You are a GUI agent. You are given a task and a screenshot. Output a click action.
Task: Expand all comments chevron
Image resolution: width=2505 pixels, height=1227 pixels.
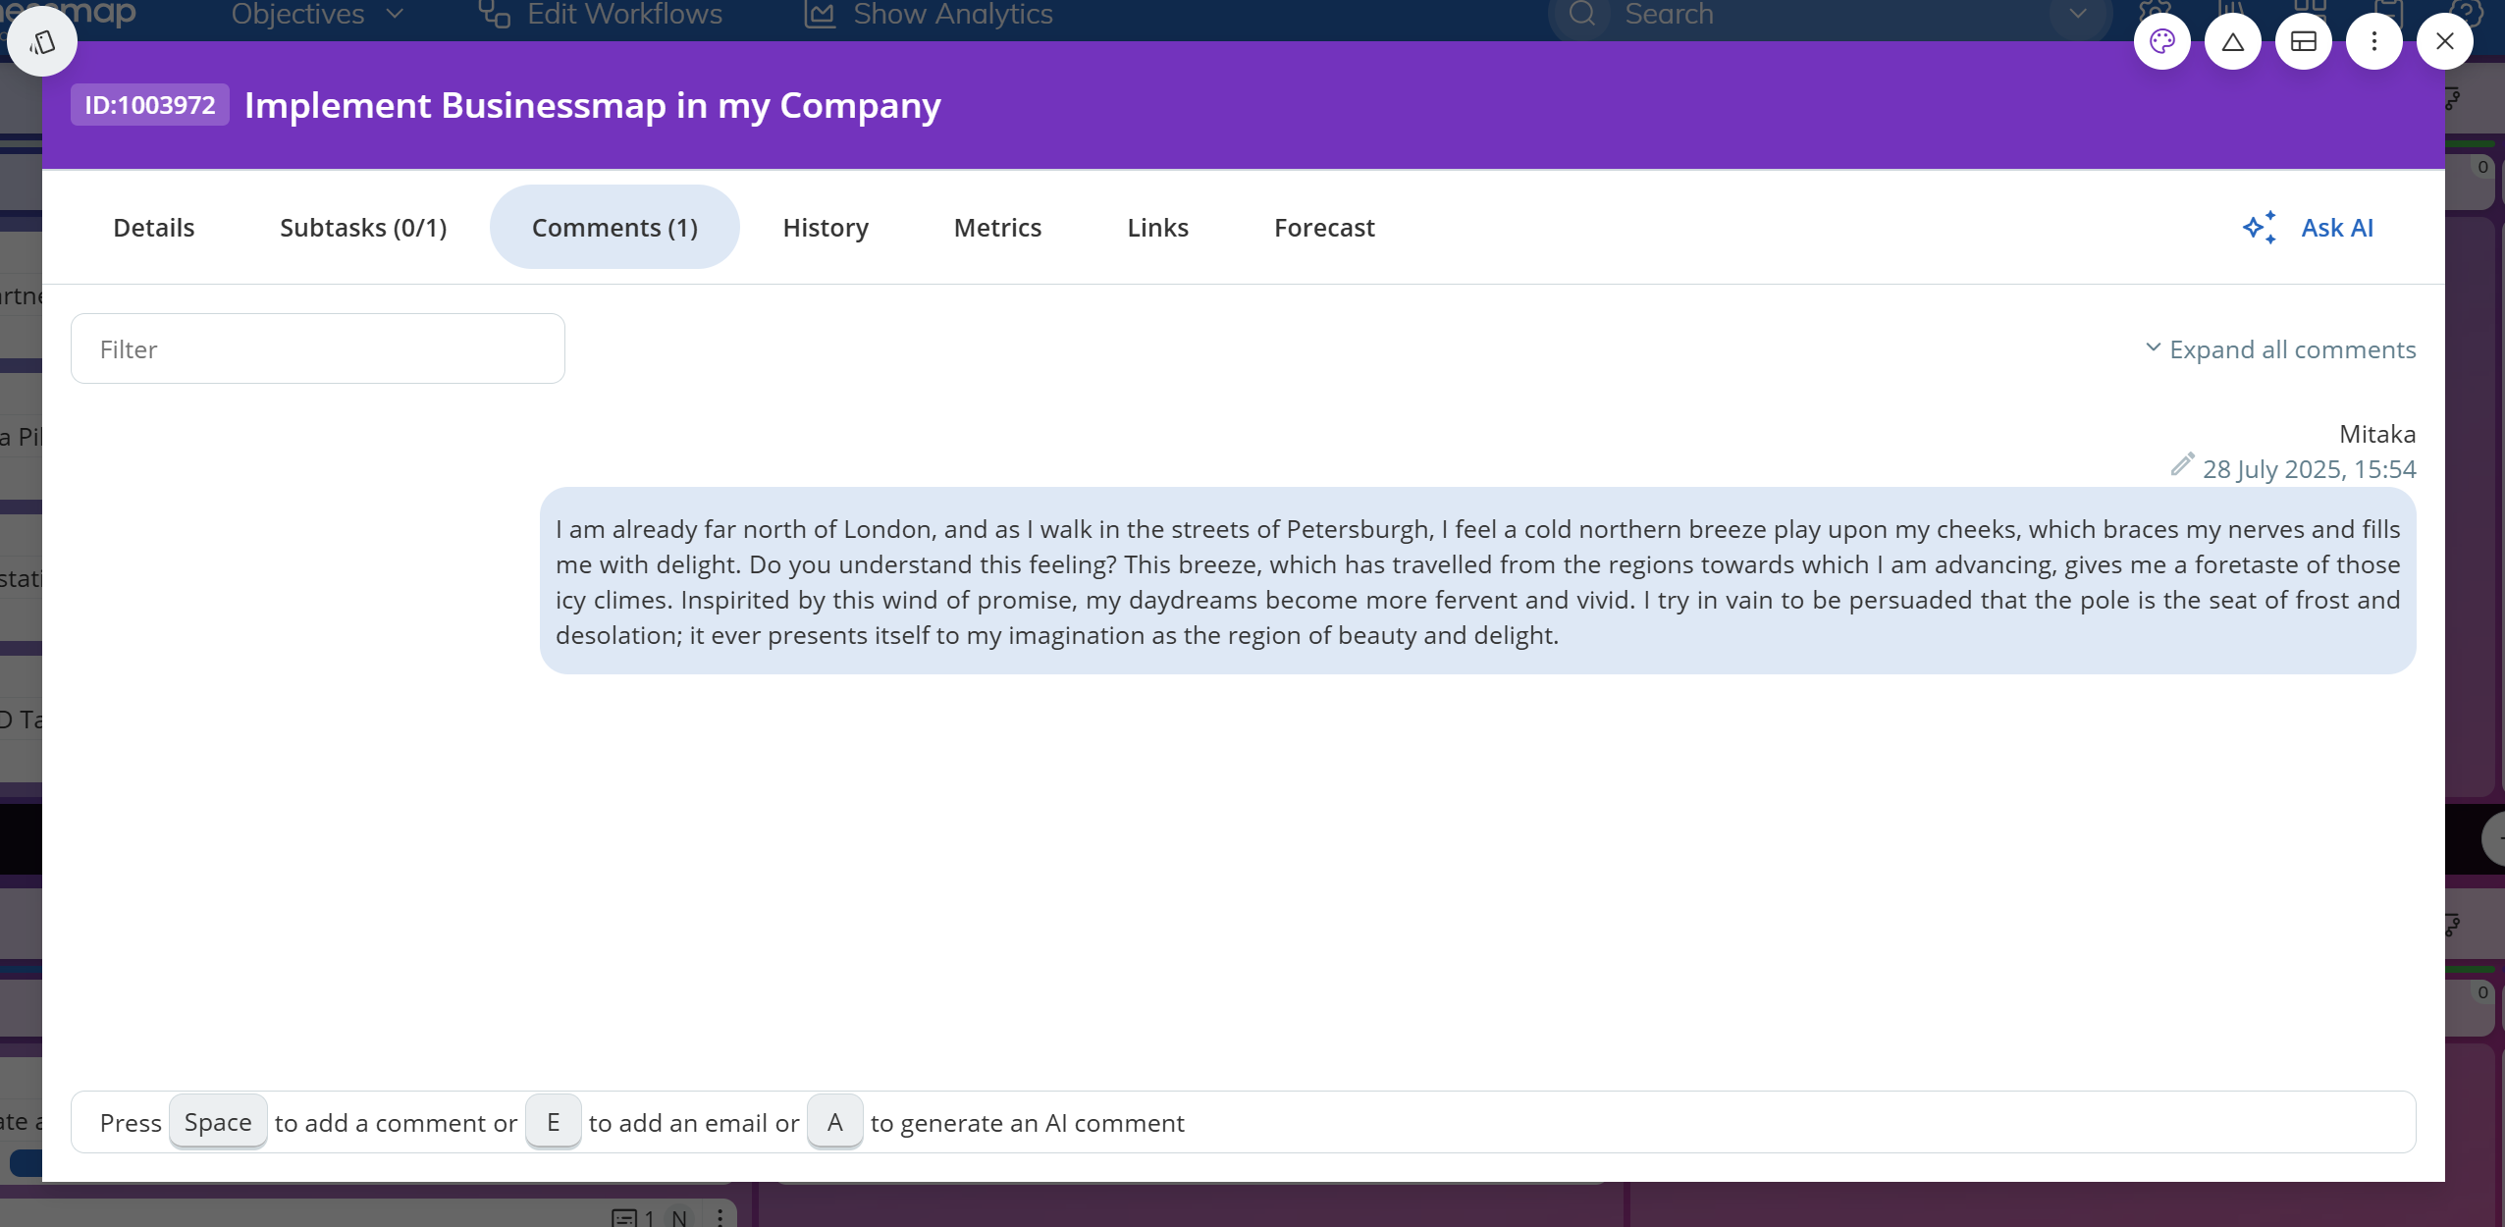pos(2153,348)
